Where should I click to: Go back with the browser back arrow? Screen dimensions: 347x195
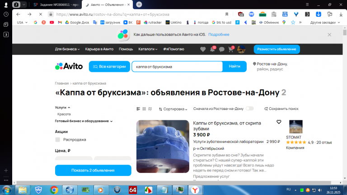pos(19,14)
